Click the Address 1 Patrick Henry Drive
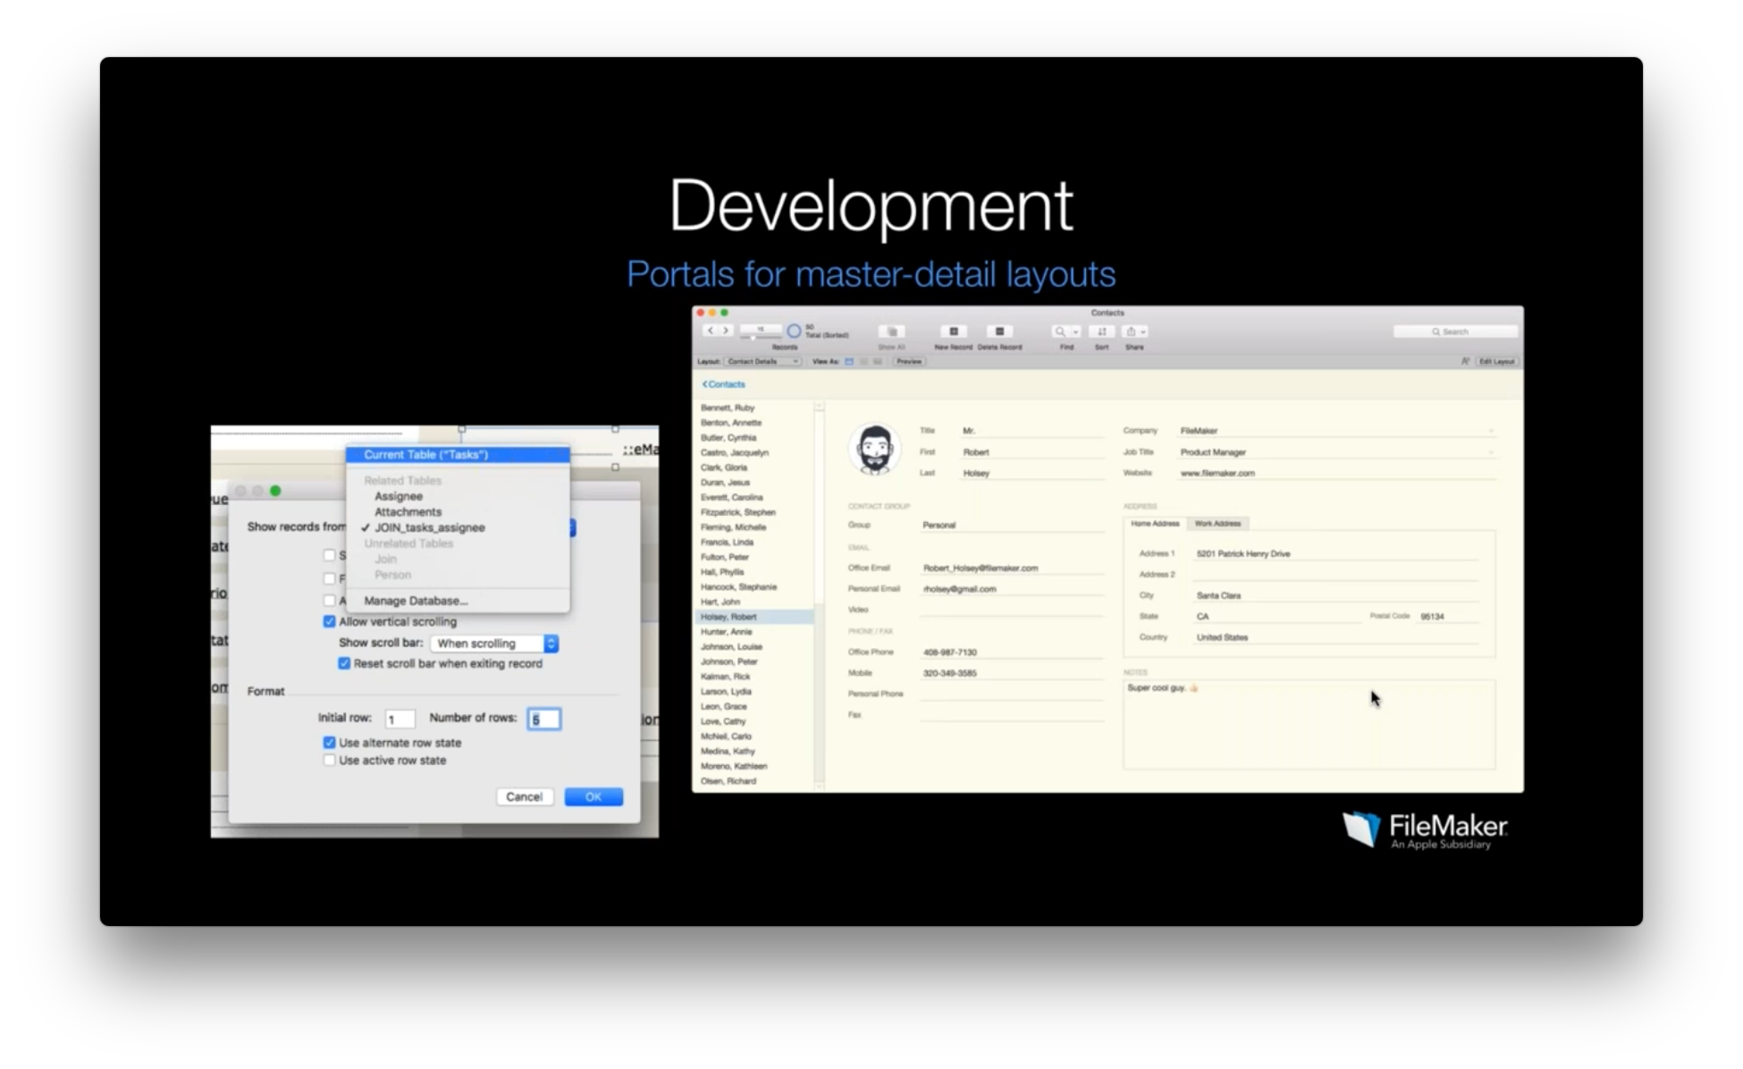Viewport: 1743px width, 1069px height. coord(1243,554)
